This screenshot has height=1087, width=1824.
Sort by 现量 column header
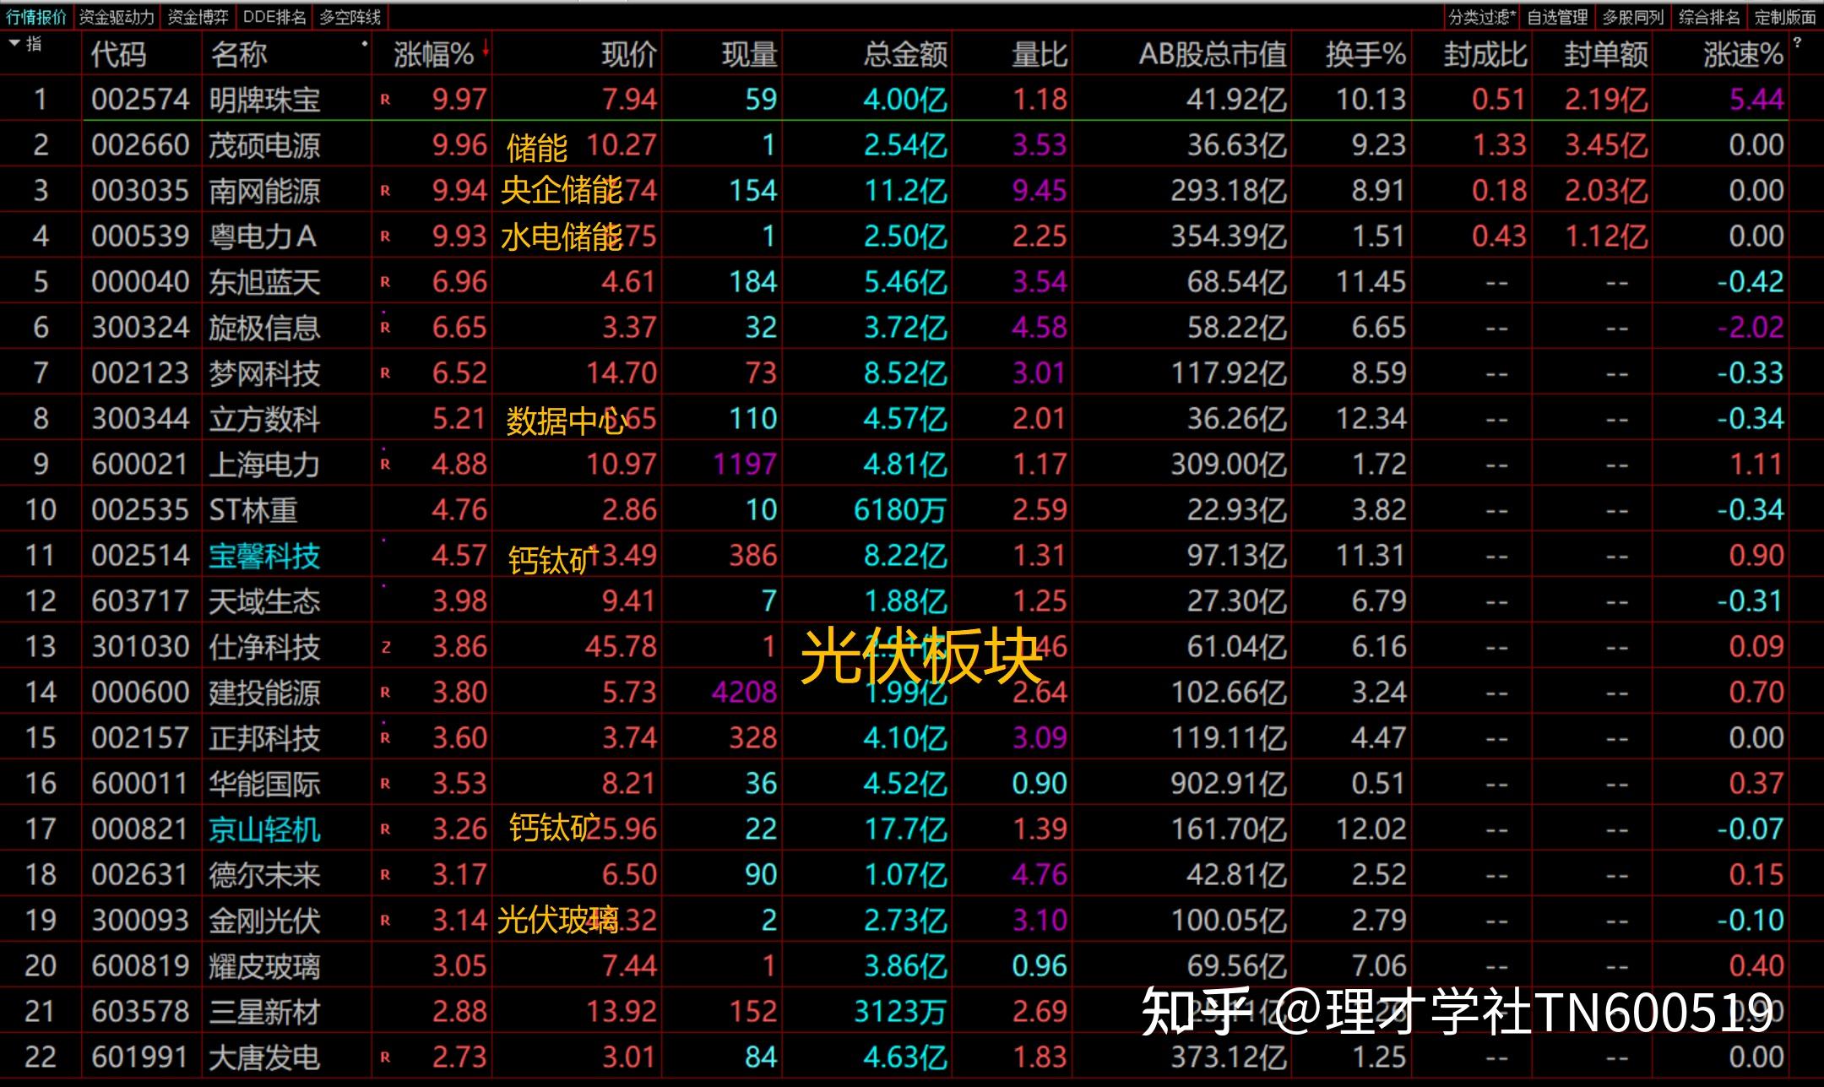tap(749, 55)
